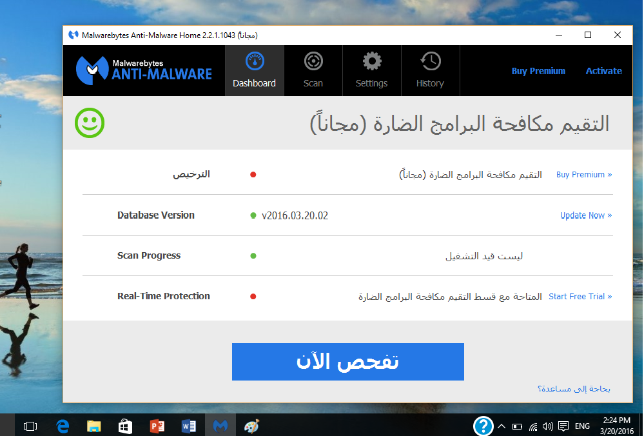Screen dimensions: 644x436
Task: View the History tab
Action: tap(431, 71)
